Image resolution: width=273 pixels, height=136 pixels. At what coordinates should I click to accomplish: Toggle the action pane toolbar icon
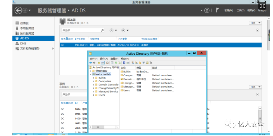128,63
